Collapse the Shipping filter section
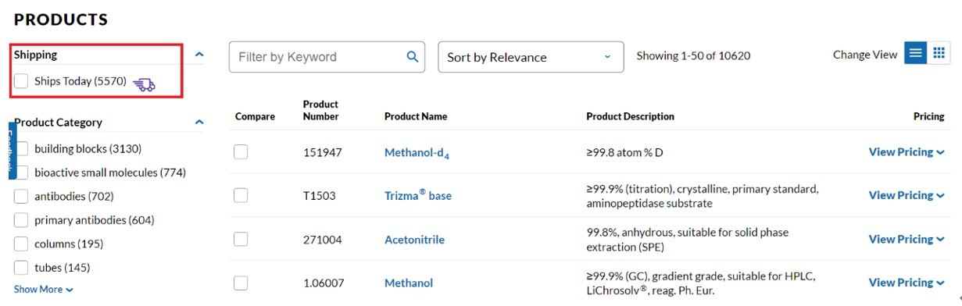This screenshot has width=962, height=306. [x=199, y=55]
